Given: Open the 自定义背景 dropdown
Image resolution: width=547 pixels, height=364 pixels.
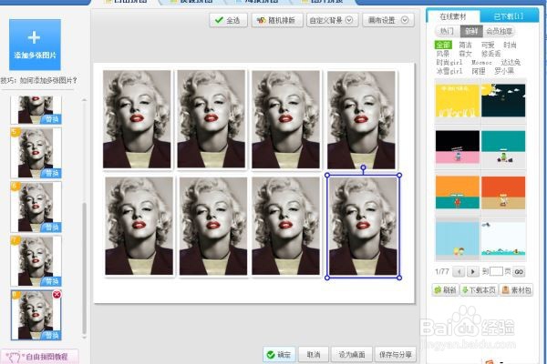Looking at the screenshot, I should tap(332, 20).
